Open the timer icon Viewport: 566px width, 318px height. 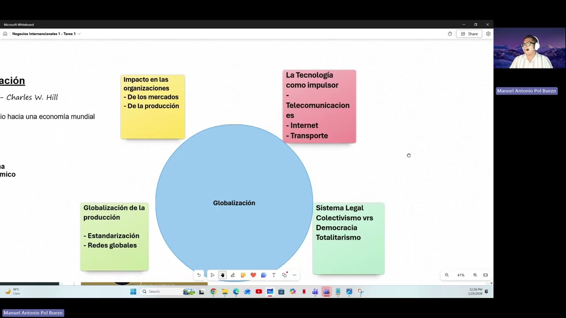(x=450, y=34)
